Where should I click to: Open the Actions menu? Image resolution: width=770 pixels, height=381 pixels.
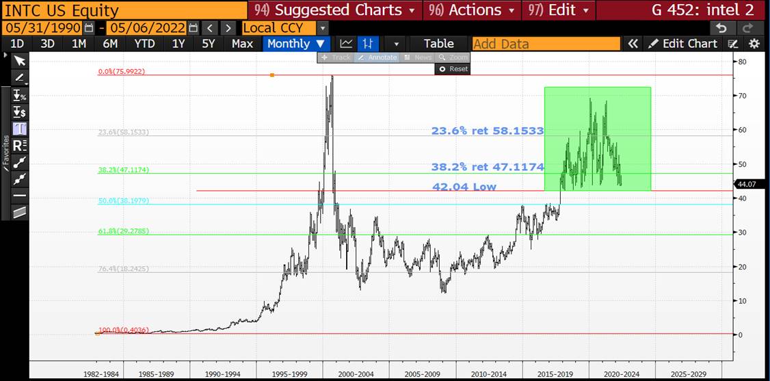471,10
